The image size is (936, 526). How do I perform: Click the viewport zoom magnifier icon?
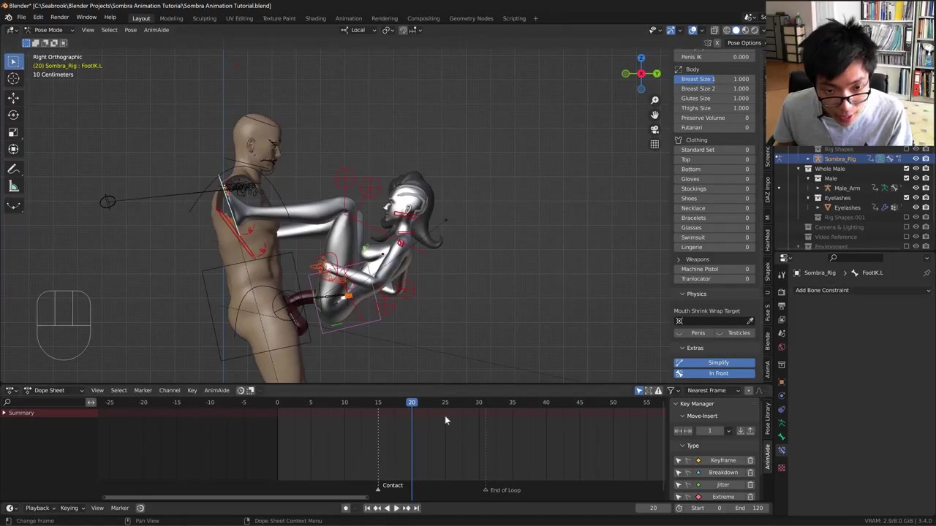tap(654, 100)
